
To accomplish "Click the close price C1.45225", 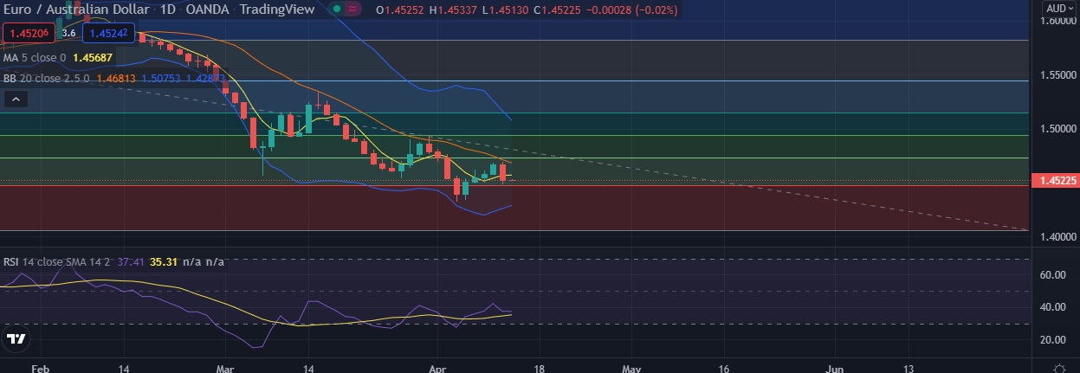I will pos(555,10).
